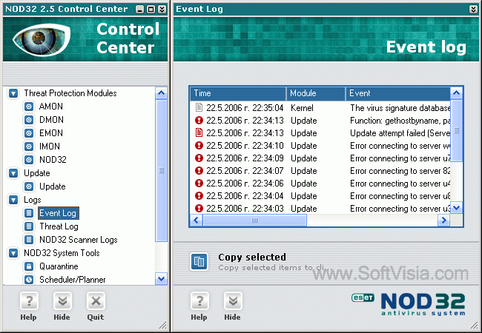
Task: Open the IMON module entry
Action: coord(50,147)
